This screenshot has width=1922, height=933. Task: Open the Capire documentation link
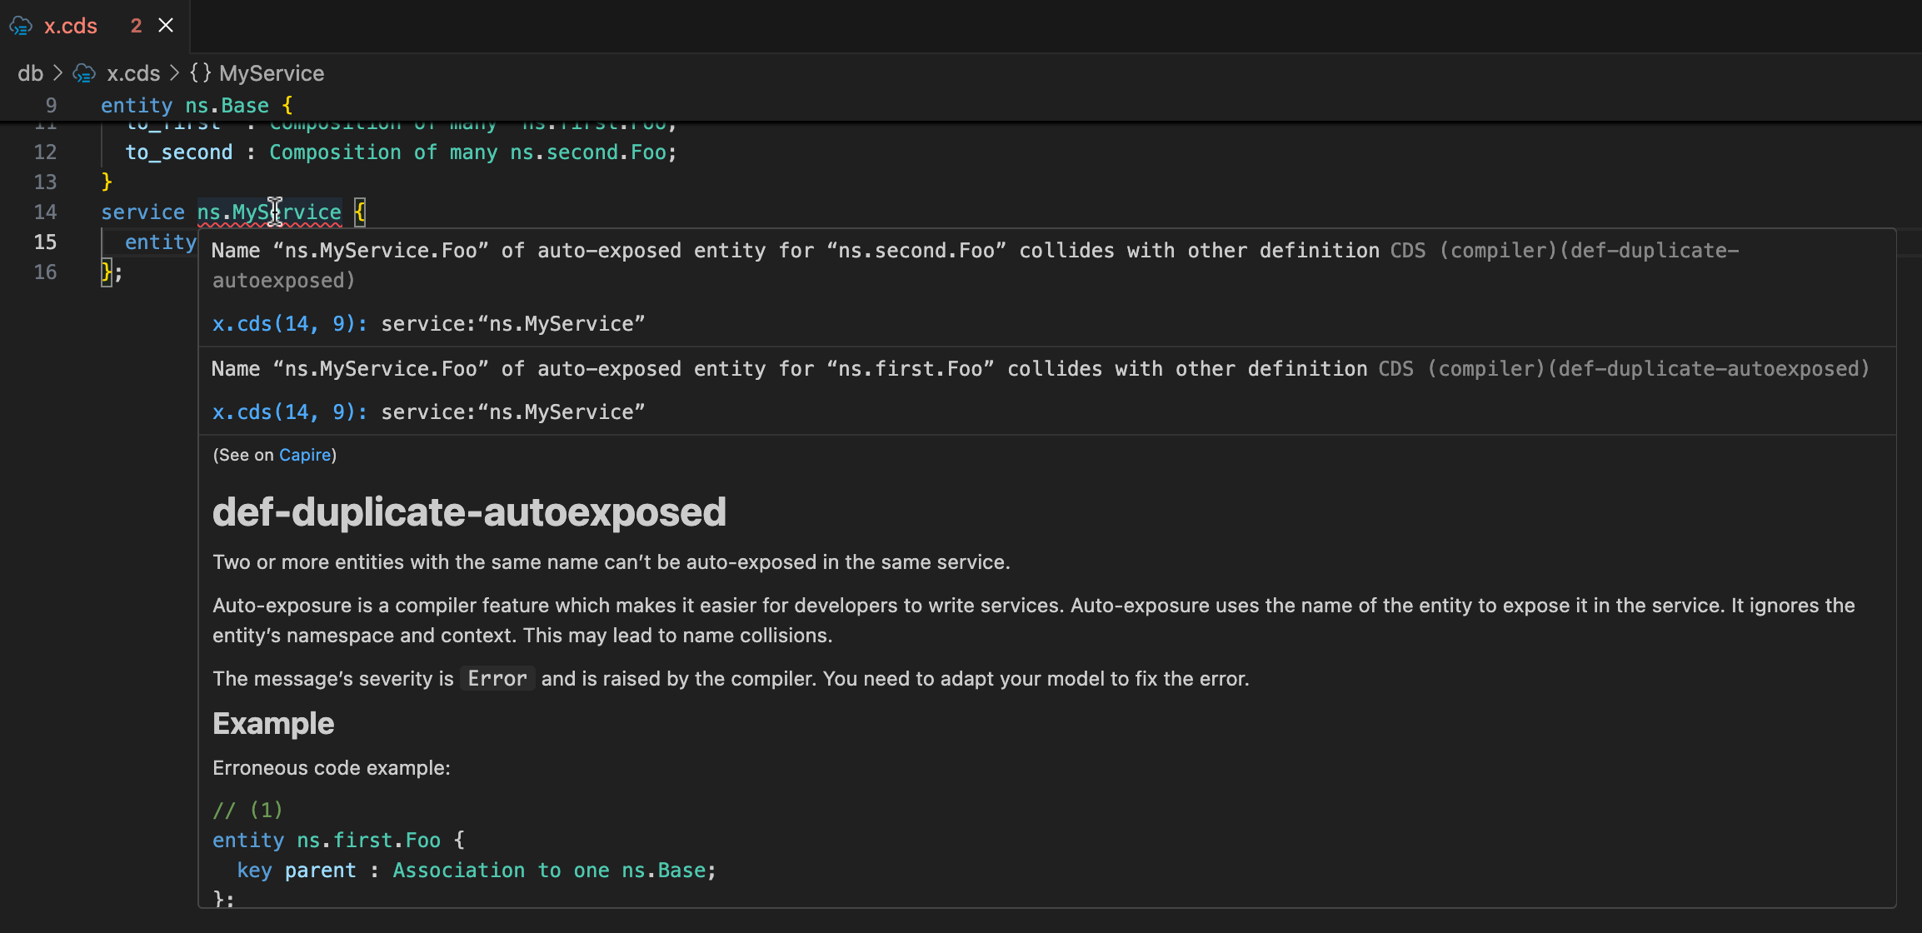coord(305,455)
